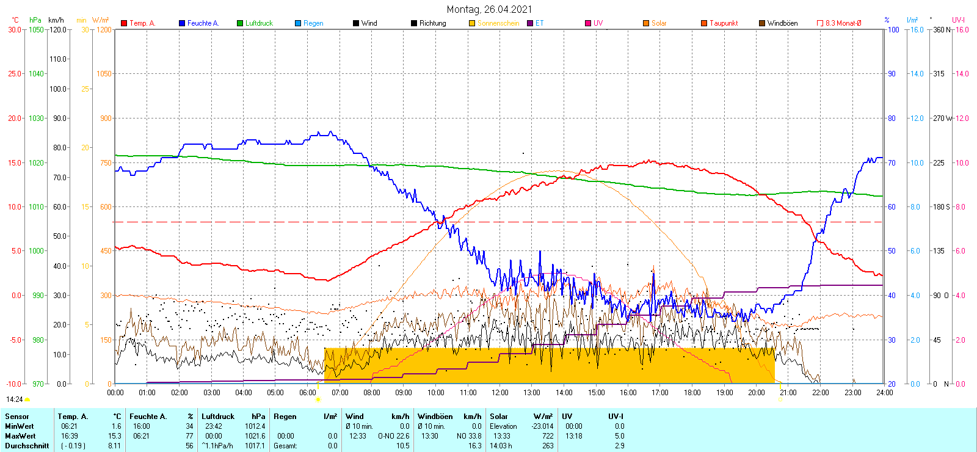Click the brown Windböen legend square
Screen dimensions: 977x452
[x=762, y=23]
